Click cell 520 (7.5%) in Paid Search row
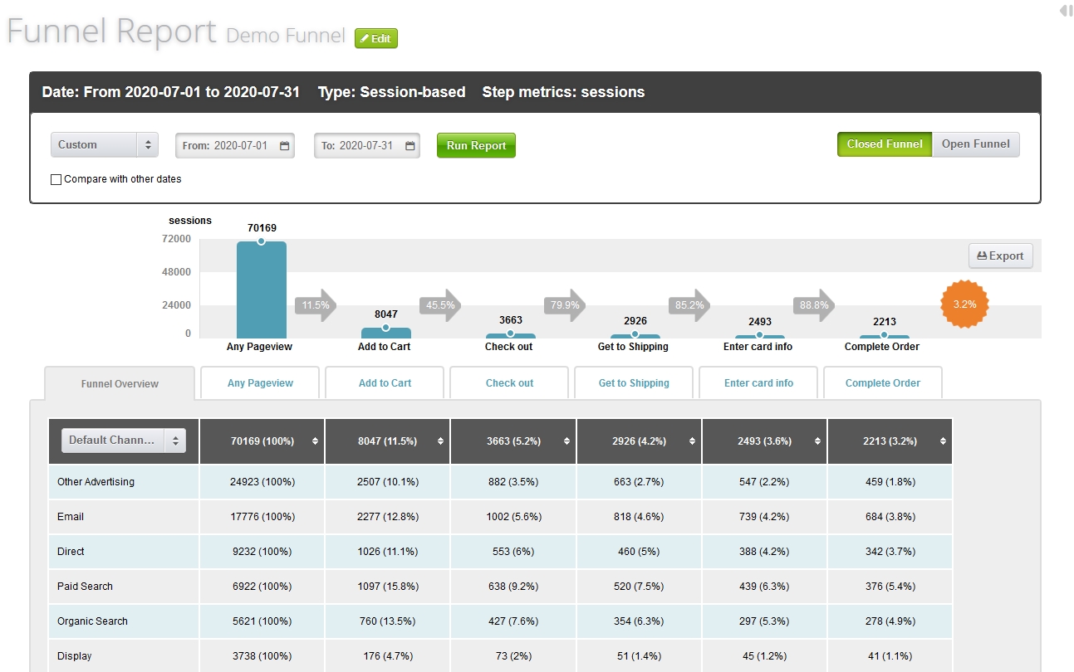 (639, 587)
